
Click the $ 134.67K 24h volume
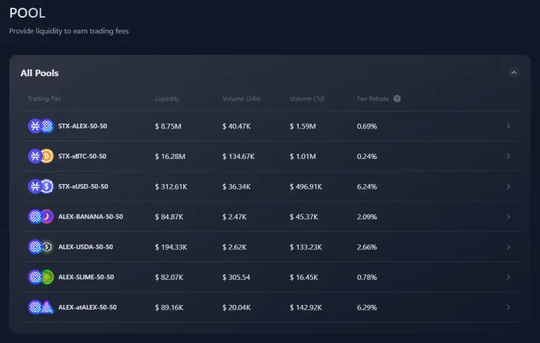coord(239,156)
